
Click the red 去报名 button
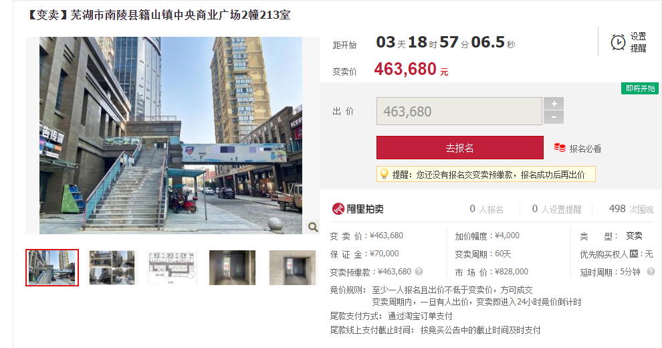point(460,147)
